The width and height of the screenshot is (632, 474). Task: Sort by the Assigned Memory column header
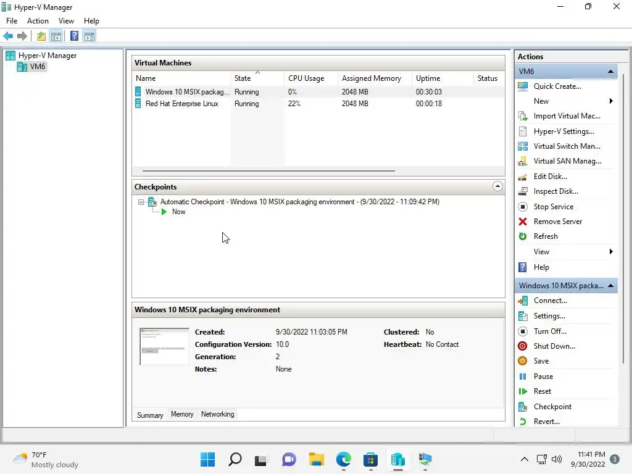[375, 78]
